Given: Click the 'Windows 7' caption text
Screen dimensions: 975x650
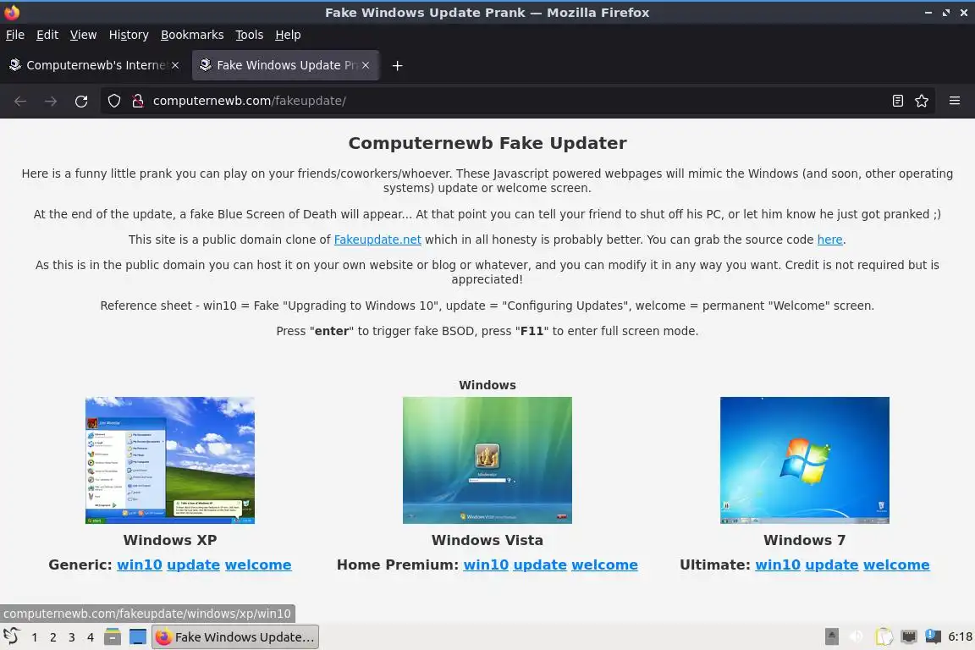Looking at the screenshot, I should click(x=805, y=540).
